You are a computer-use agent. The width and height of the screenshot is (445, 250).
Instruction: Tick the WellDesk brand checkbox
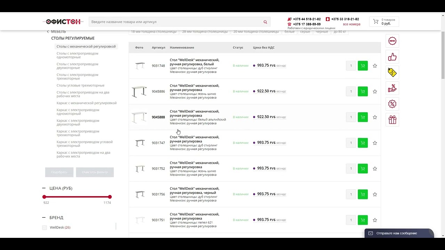(44, 227)
